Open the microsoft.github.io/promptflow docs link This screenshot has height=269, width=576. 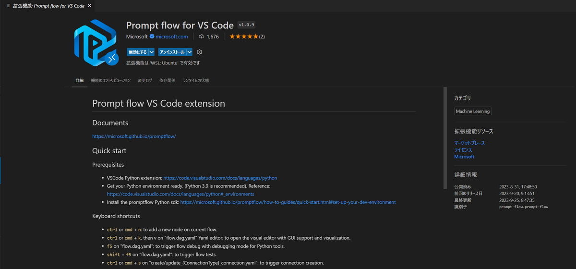point(134,136)
